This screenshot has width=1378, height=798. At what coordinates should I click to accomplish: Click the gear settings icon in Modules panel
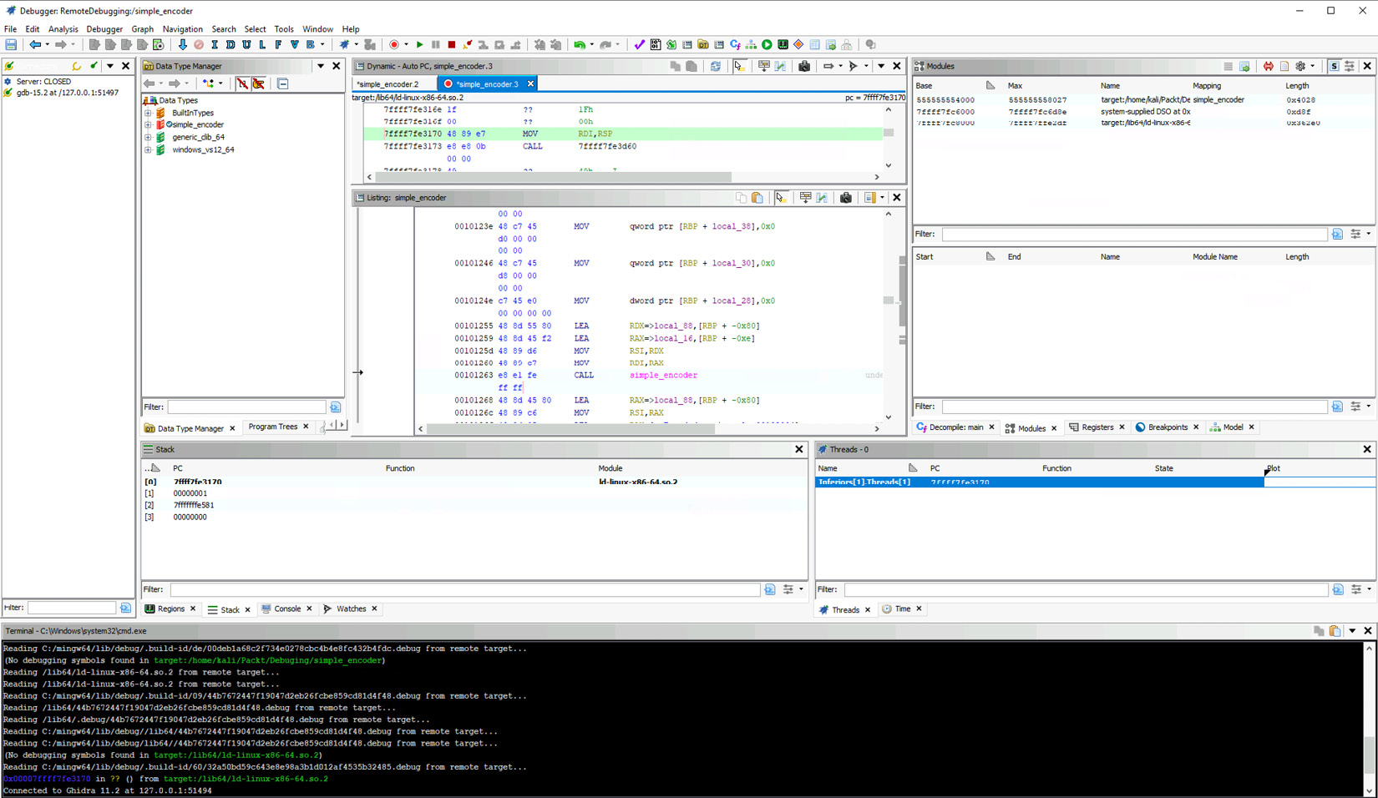click(1300, 66)
